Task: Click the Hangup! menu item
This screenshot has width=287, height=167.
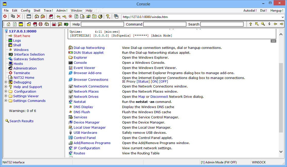Action: (277, 11)
